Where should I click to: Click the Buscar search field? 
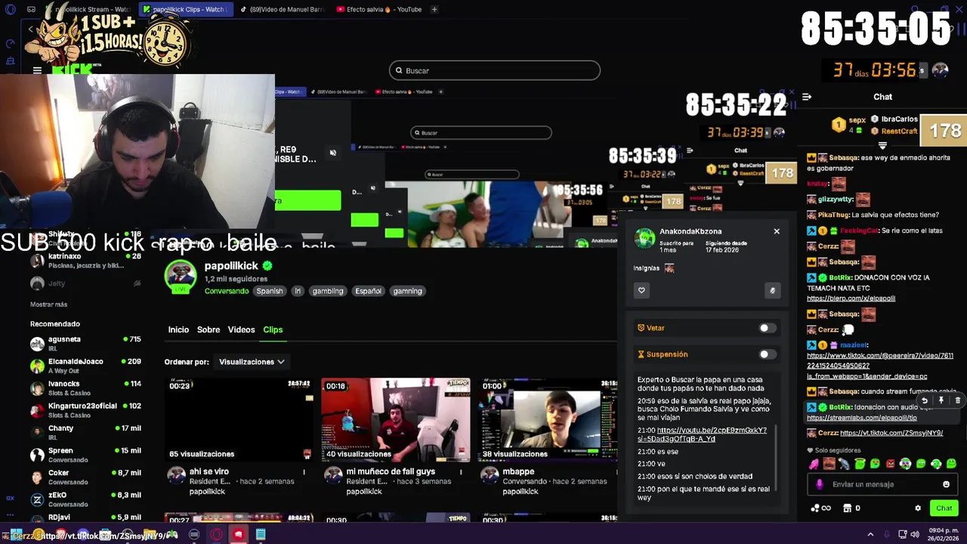[x=495, y=70]
